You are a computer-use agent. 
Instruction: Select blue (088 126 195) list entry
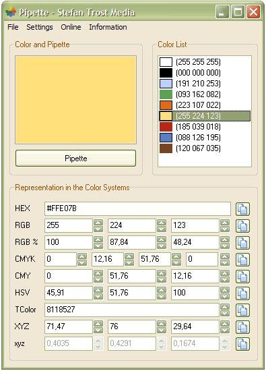205,138
